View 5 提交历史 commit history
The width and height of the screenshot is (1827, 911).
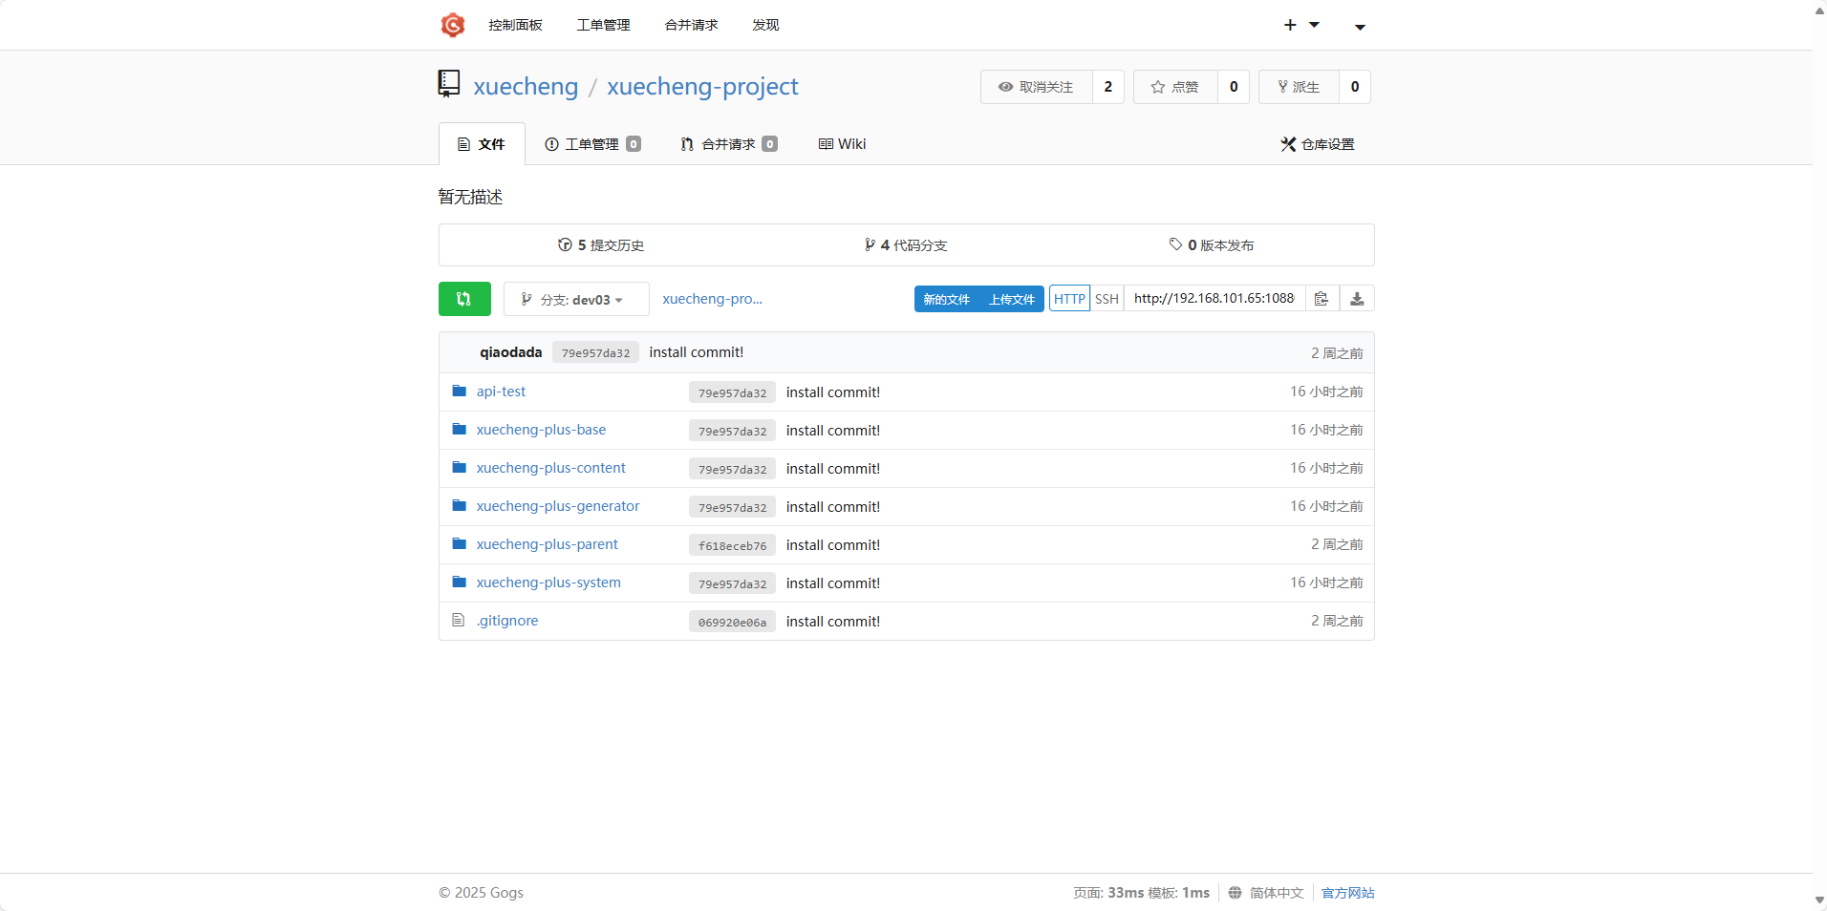pyautogui.click(x=601, y=245)
